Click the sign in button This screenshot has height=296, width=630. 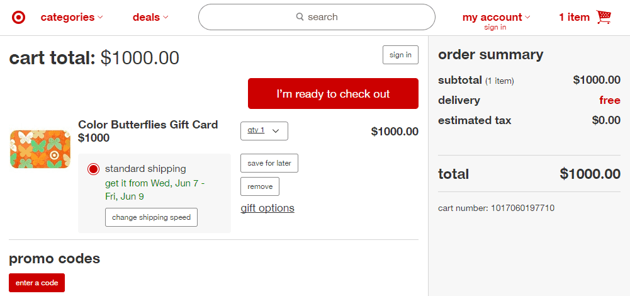400,55
